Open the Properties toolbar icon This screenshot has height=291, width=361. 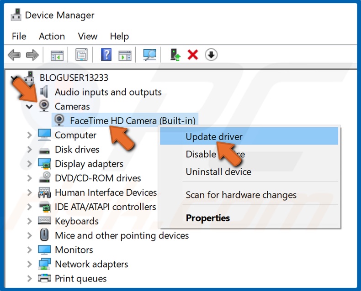pyautogui.click(x=81, y=55)
